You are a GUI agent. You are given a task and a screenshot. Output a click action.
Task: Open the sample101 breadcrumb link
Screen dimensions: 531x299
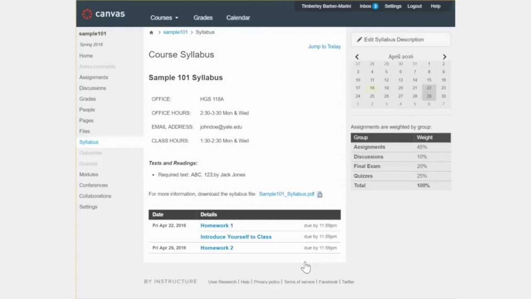pyautogui.click(x=175, y=32)
